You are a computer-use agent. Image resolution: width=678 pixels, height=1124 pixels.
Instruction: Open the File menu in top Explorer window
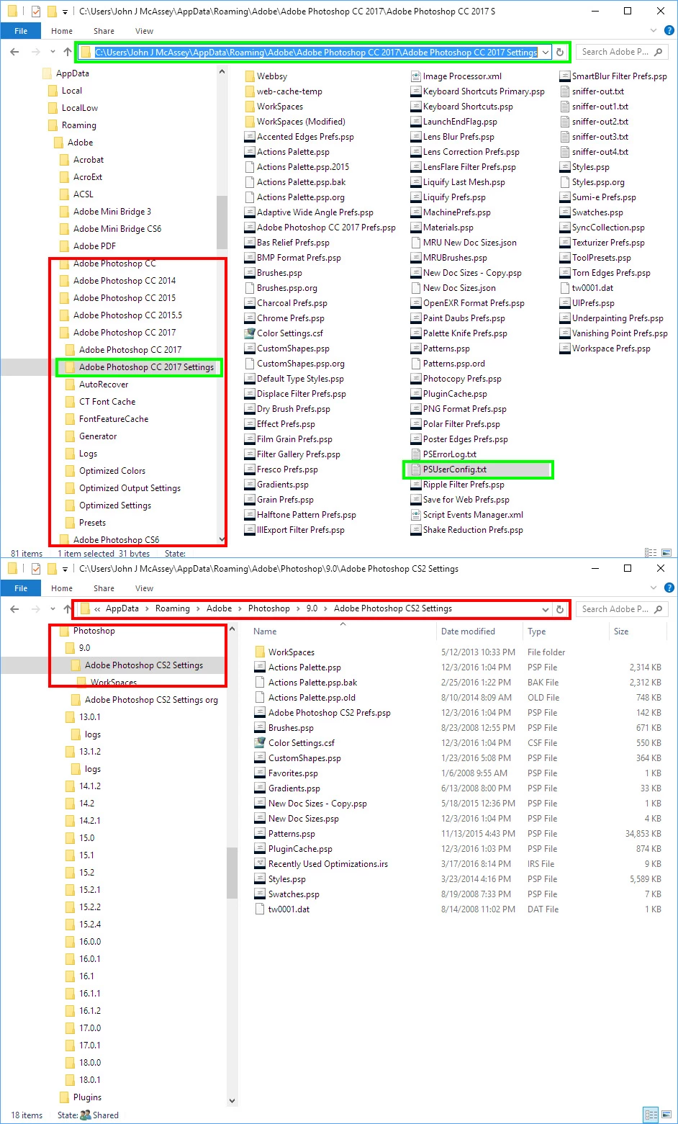click(21, 31)
